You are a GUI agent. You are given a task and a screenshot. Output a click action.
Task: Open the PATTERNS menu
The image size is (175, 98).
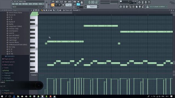(x=25, y=4)
